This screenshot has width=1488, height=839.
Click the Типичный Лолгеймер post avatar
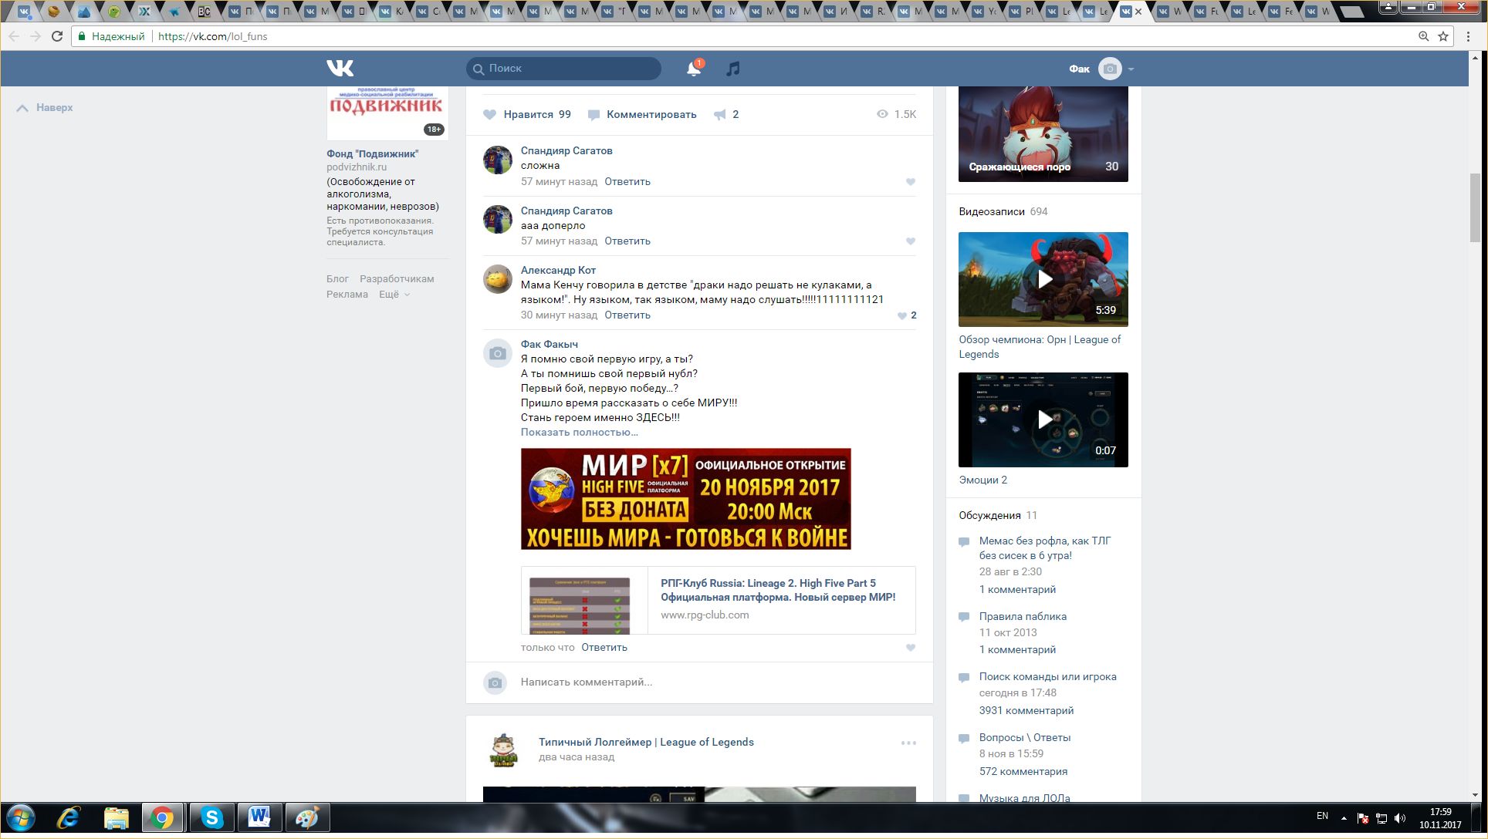(503, 750)
